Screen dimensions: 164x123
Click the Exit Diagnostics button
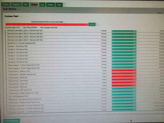pos(12,121)
